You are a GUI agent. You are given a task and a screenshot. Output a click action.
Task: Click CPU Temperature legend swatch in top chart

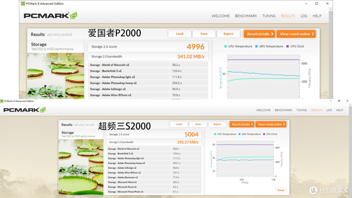[x=226, y=47]
